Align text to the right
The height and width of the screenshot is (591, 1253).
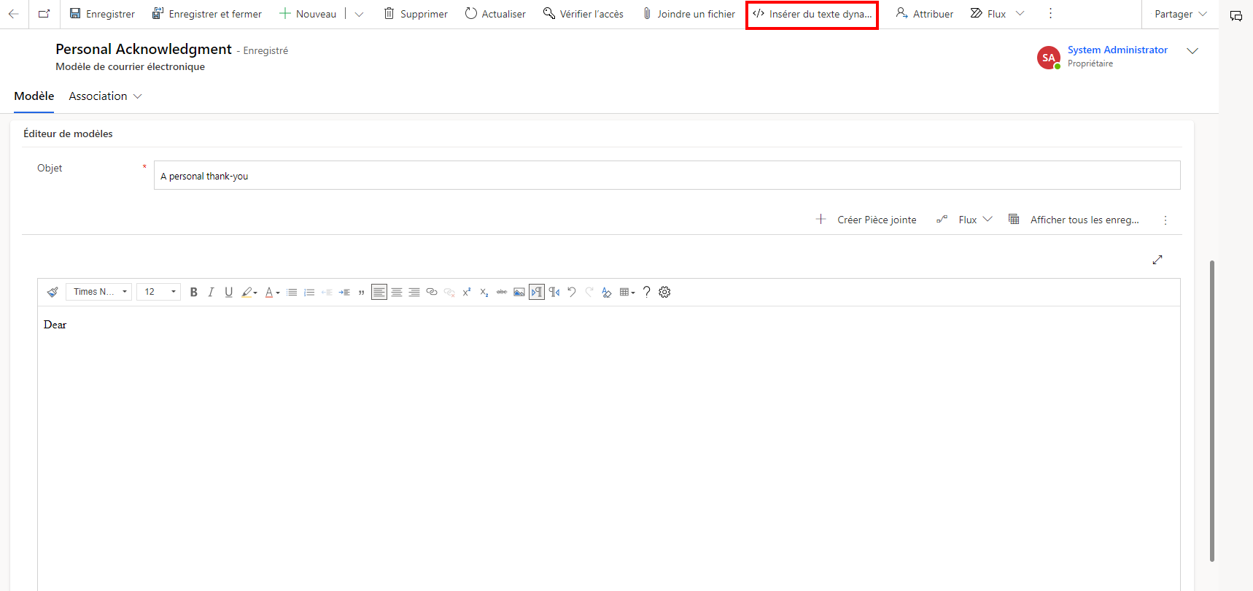tap(414, 292)
